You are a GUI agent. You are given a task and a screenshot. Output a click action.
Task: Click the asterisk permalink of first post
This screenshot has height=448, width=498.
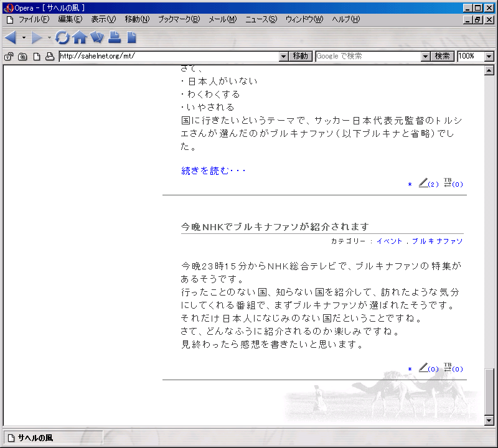coord(410,184)
